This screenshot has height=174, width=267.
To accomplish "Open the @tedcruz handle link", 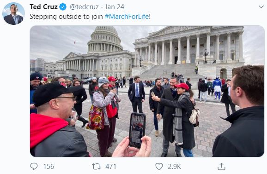I will point(84,7).
